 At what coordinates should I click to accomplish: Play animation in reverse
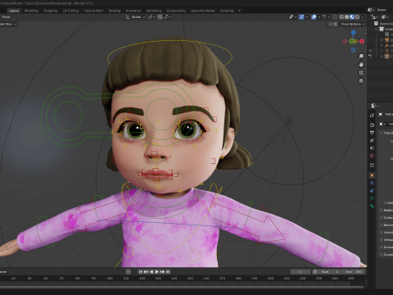151,271
